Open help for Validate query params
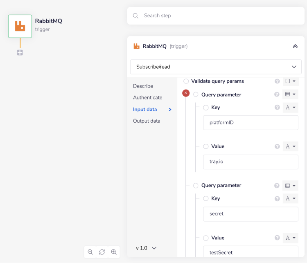The width and height of the screenshot is (307, 263). point(277,81)
